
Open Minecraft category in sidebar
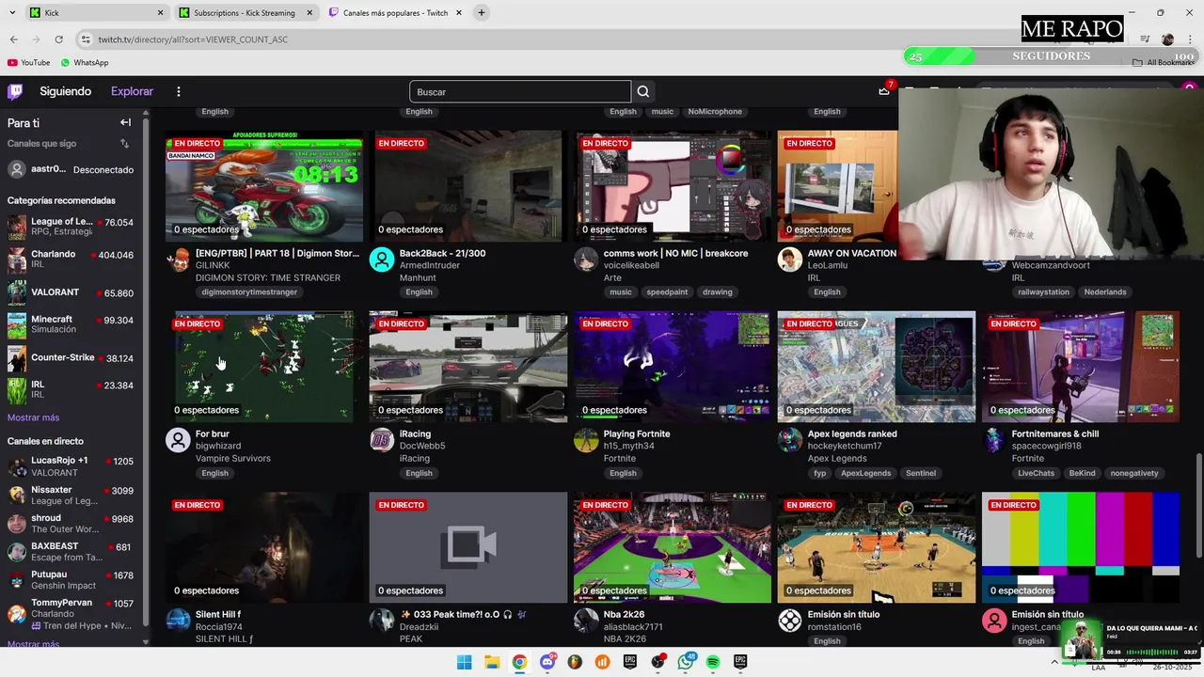click(x=71, y=324)
